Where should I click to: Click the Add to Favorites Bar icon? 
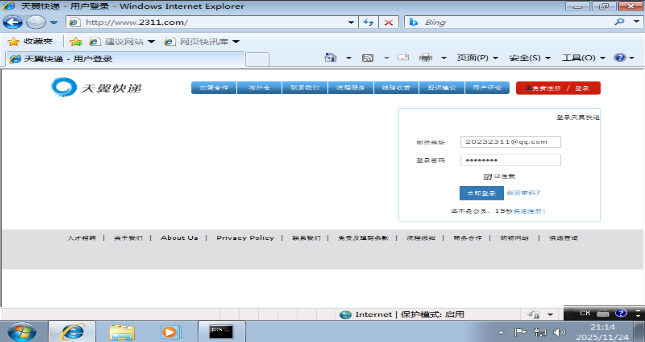pyautogui.click(x=76, y=42)
